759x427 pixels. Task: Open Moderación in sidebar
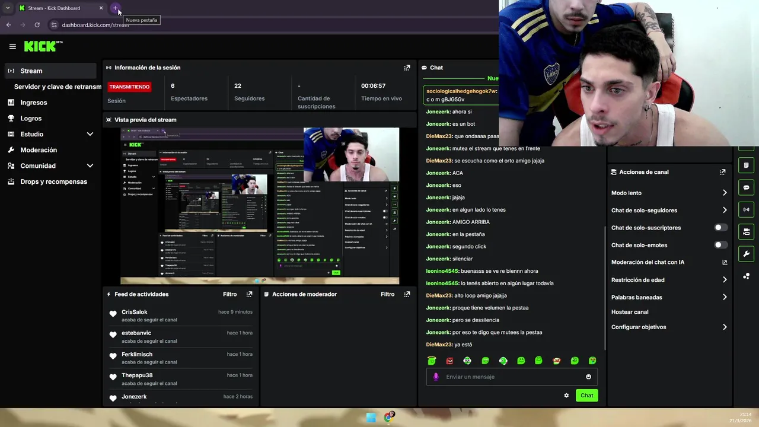click(x=39, y=150)
